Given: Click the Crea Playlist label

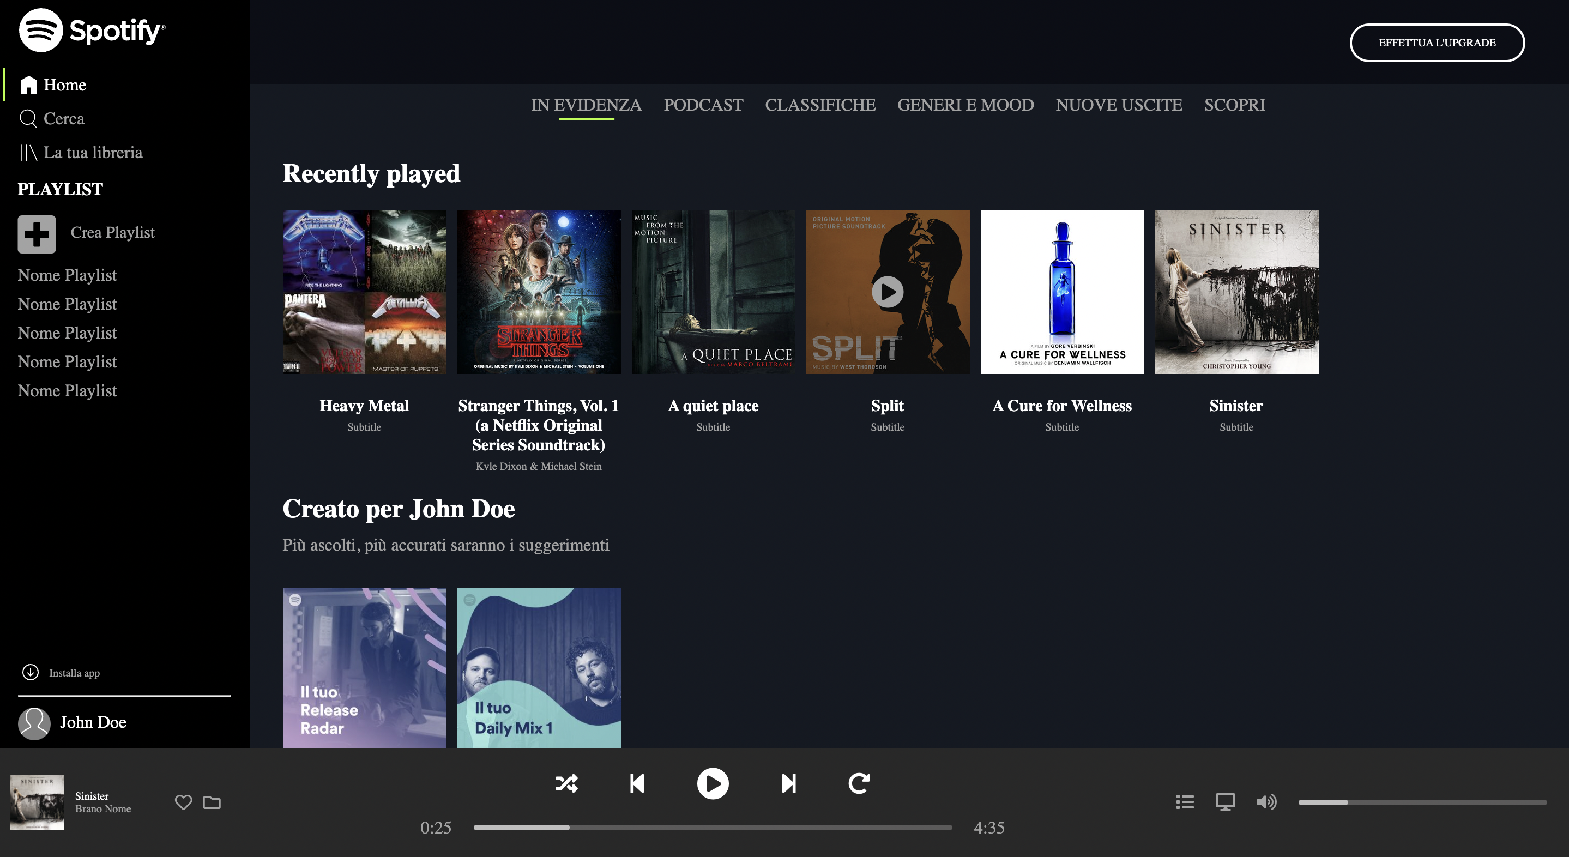Looking at the screenshot, I should click(113, 233).
